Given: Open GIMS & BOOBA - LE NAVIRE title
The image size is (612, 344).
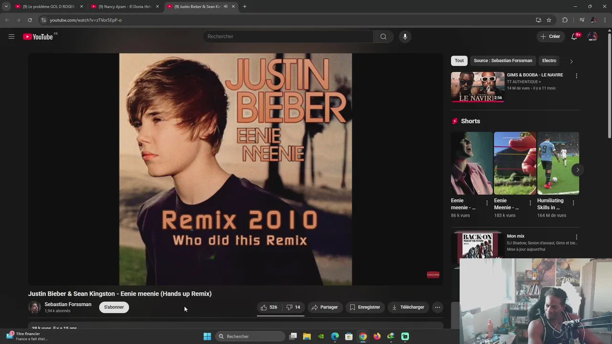Looking at the screenshot, I should (535, 75).
